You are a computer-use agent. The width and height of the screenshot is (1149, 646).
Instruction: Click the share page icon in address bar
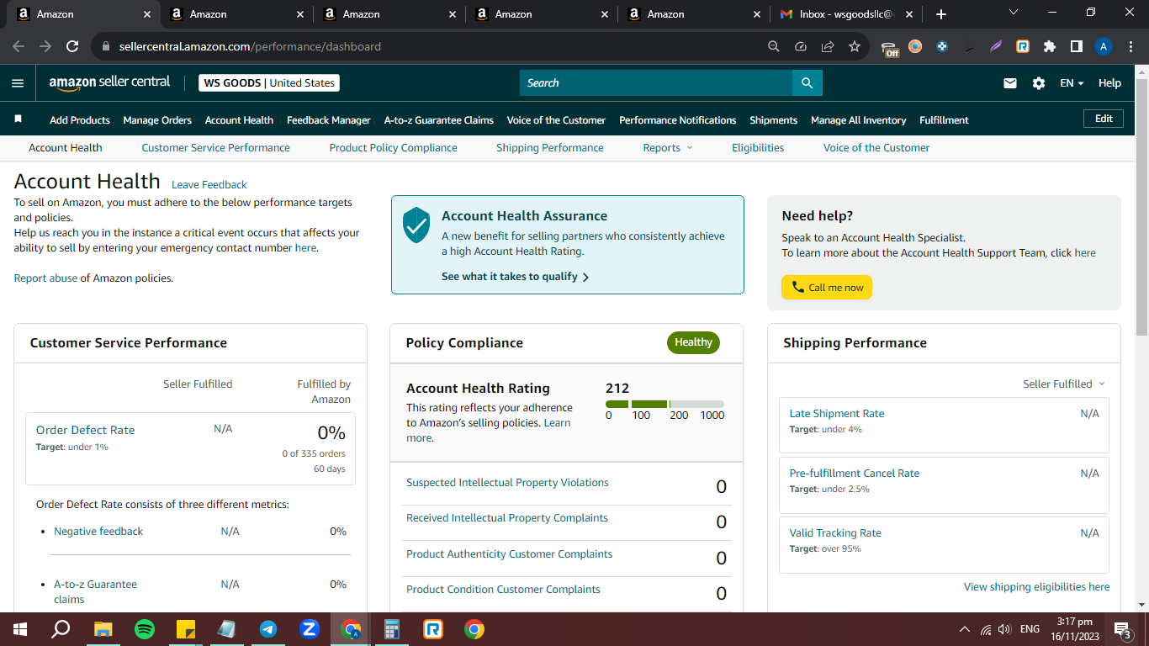828,47
